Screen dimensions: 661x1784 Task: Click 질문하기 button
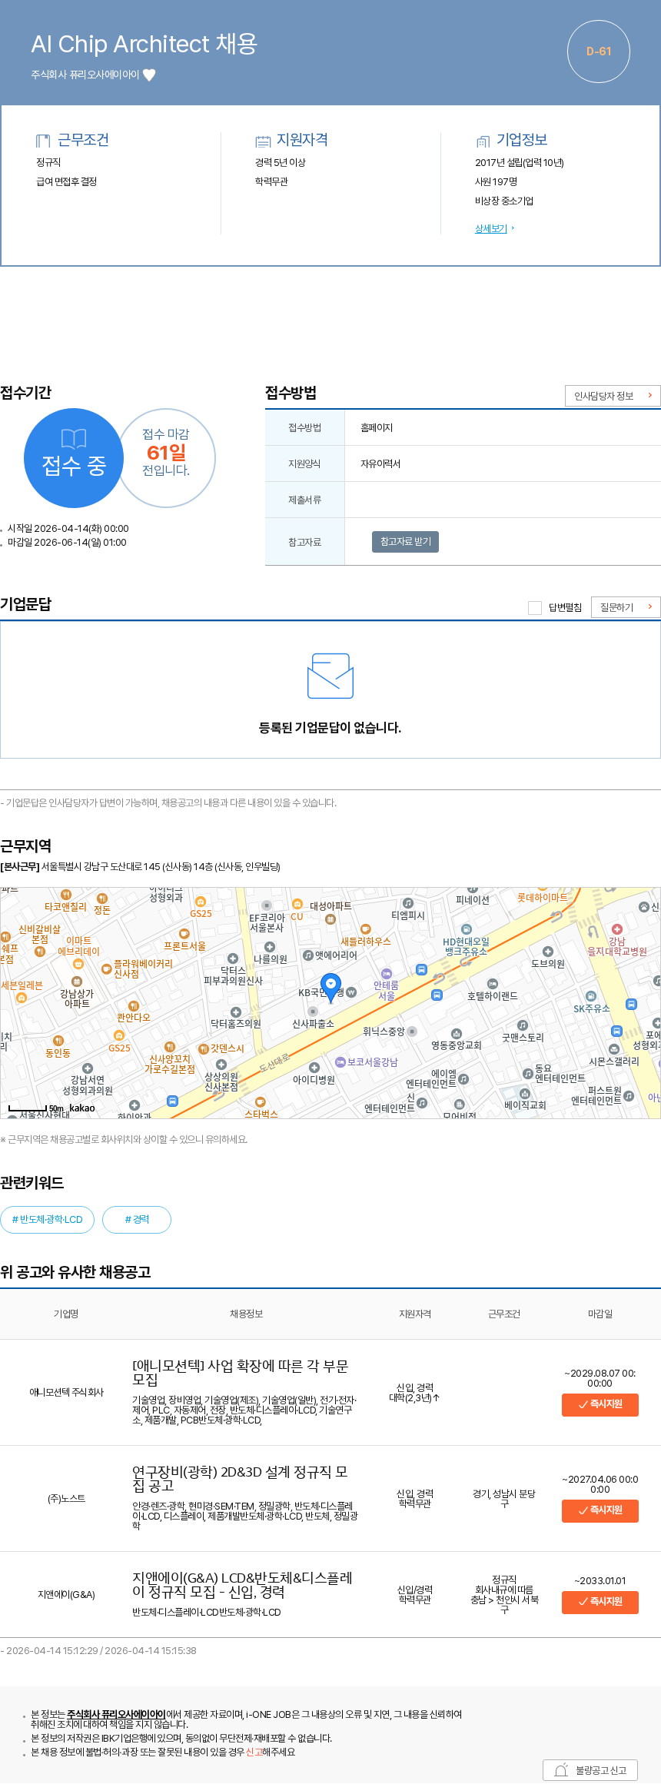click(626, 607)
